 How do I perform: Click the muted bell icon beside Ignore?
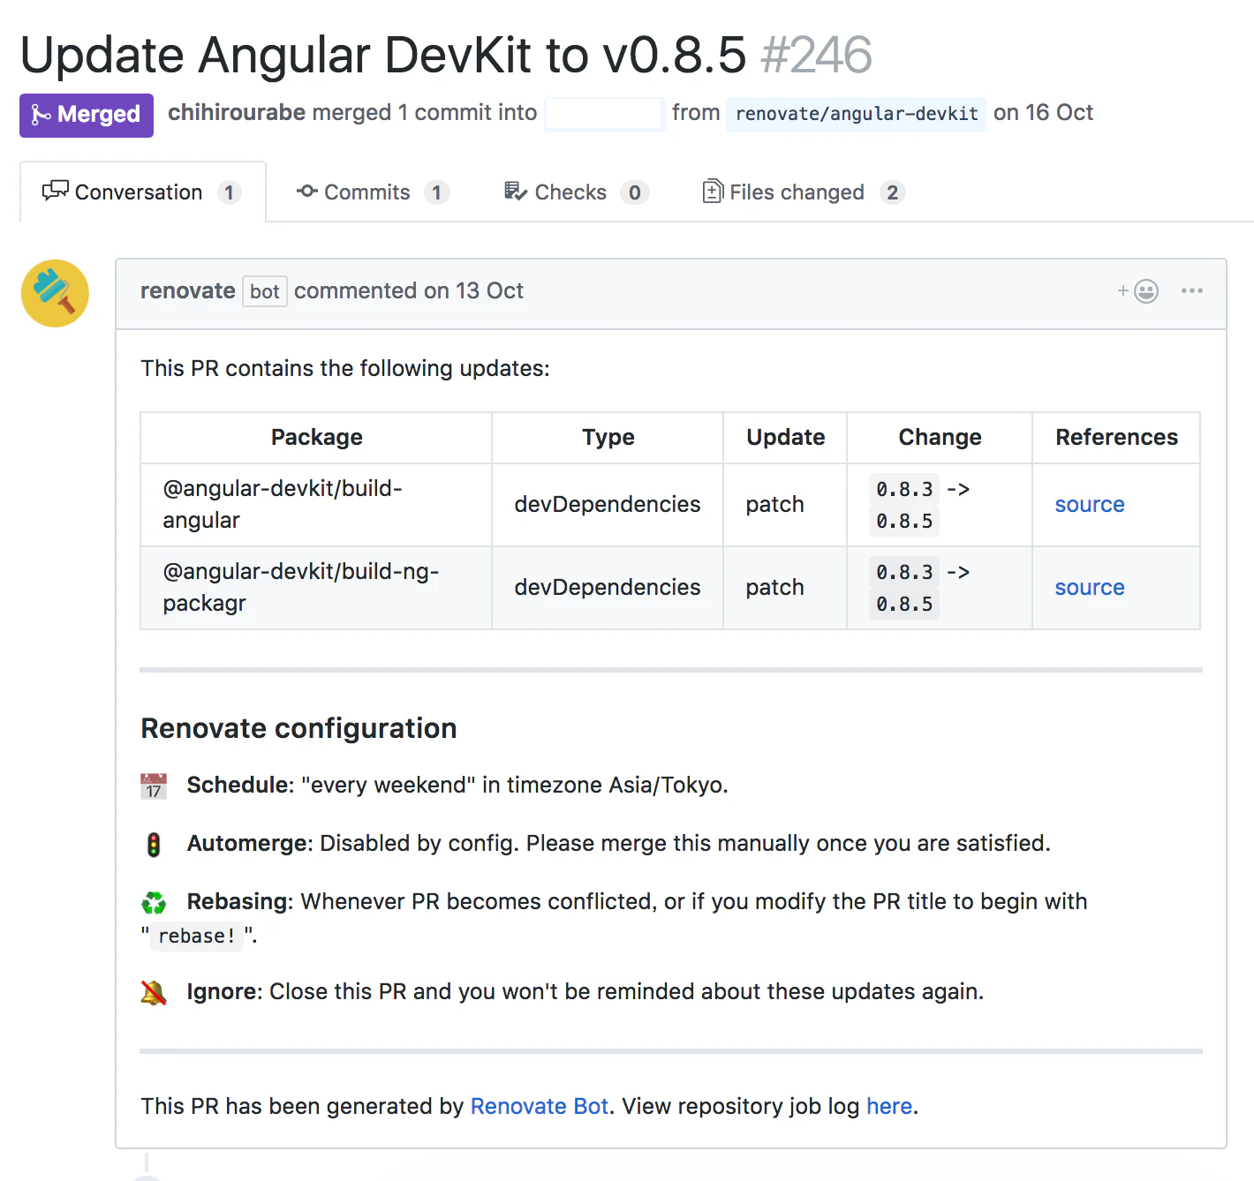(154, 992)
